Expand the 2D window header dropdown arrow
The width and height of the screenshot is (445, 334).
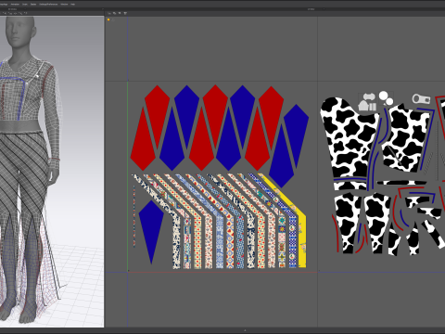(324, 9)
